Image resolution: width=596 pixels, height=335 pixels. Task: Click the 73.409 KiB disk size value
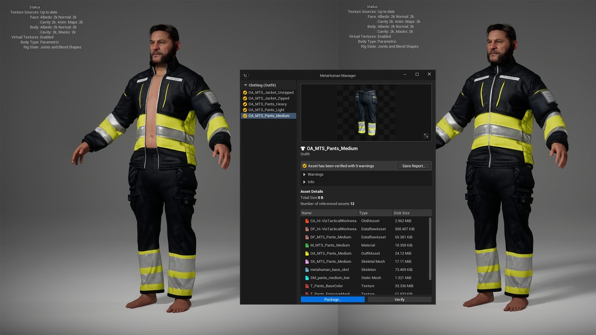tap(404, 270)
